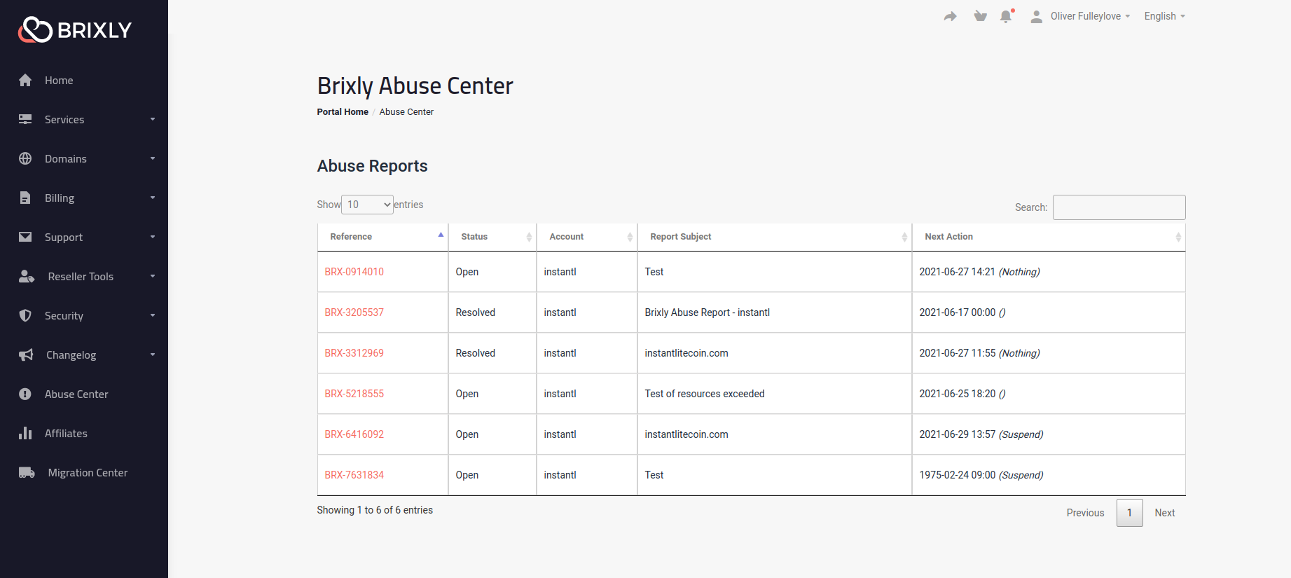Screen dimensions: 1291x578
Task: Click the Next pagination button
Action: click(x=1165, y=513)
